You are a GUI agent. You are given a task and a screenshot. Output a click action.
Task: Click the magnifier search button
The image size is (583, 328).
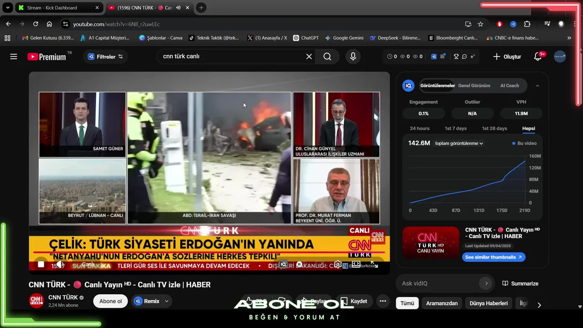(327, 56)
